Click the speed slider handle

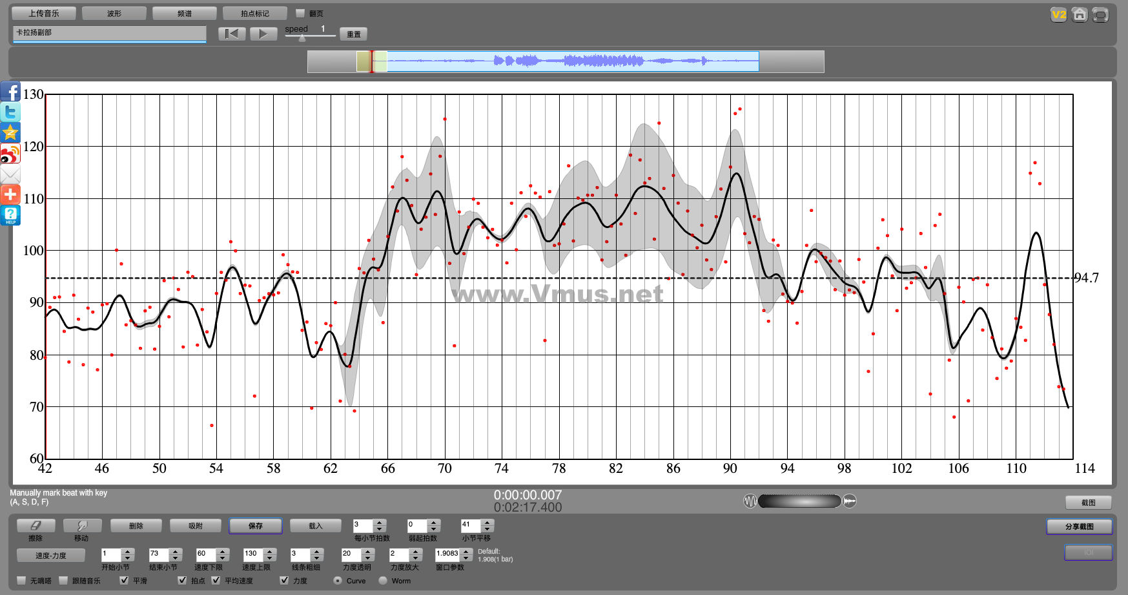(302, 38)
